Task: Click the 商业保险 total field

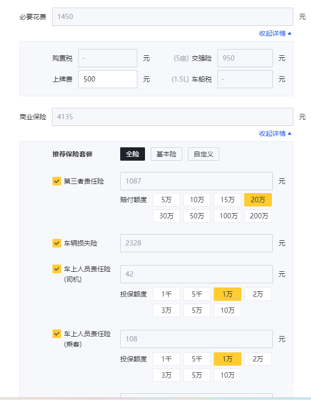Action: coord(172,117)
